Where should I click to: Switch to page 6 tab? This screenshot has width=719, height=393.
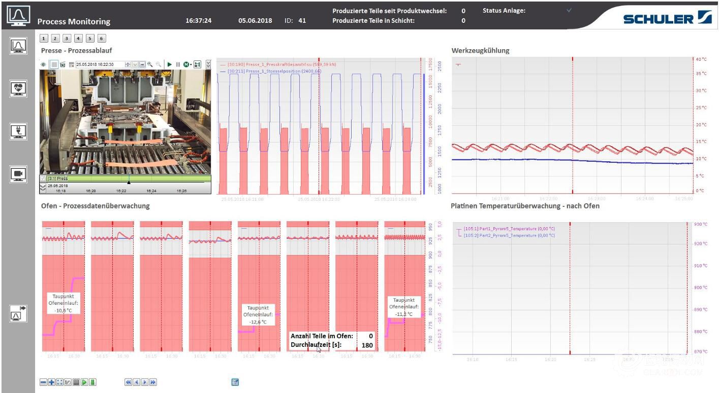102,39
